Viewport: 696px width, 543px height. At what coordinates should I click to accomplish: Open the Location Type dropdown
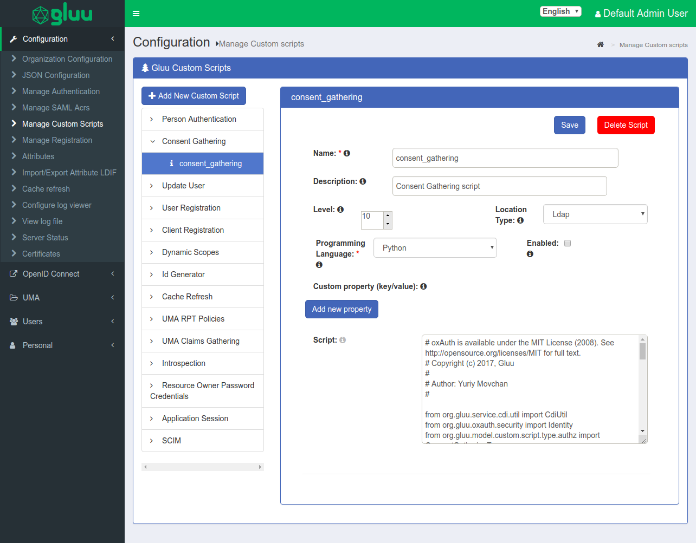click(595, 214)
